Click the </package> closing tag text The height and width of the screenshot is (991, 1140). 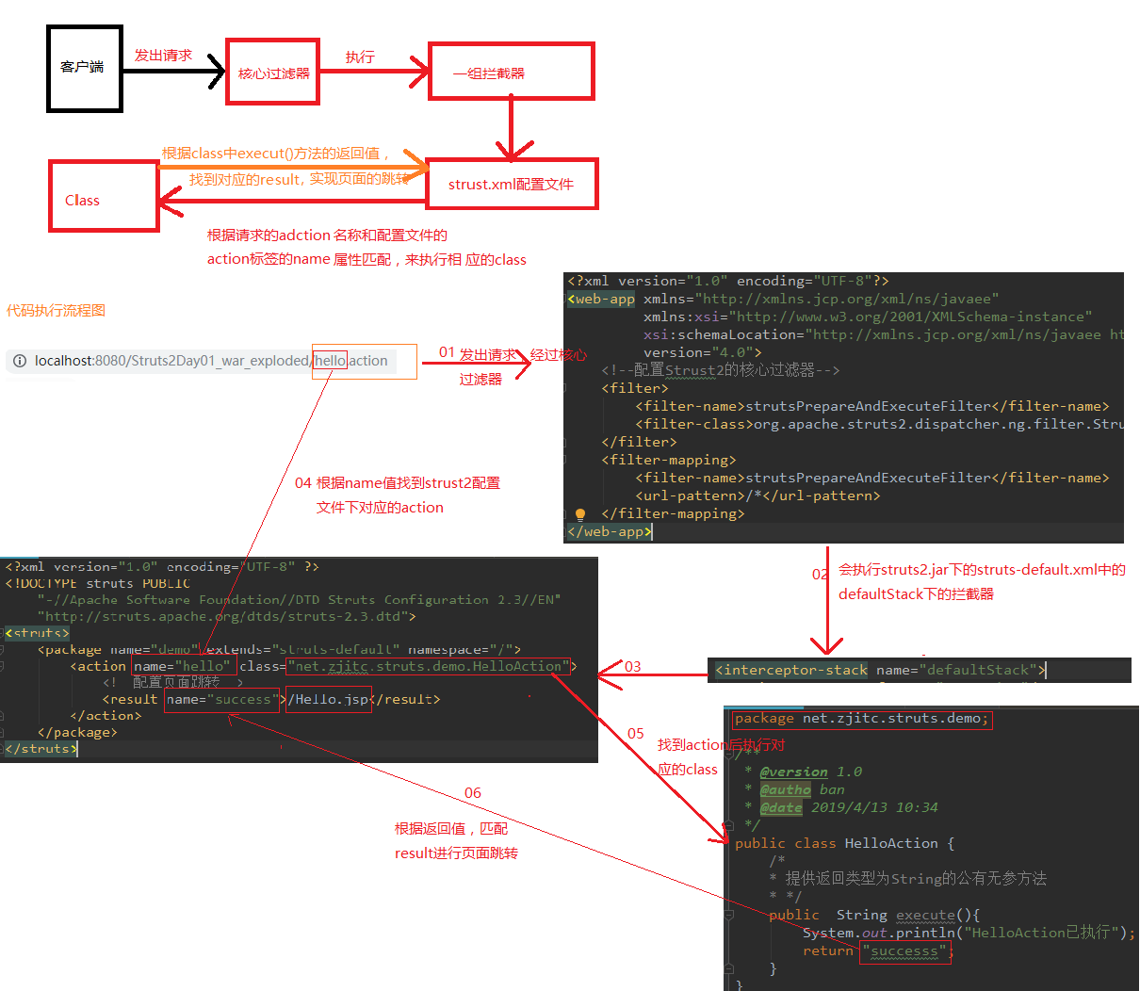click(x=77, y=732)
